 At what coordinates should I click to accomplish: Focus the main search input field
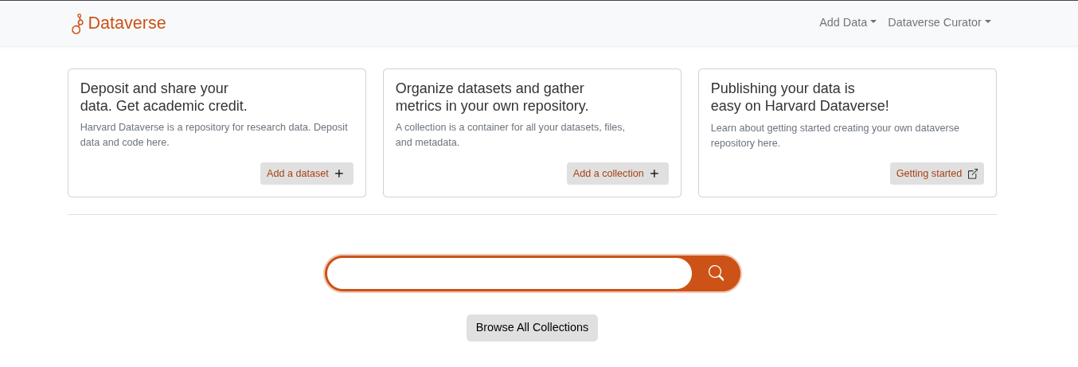tap(509, 273)
